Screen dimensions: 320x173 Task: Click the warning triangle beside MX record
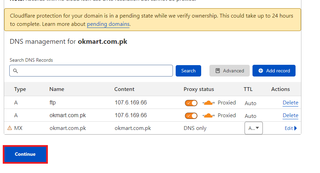click(10, 128)
